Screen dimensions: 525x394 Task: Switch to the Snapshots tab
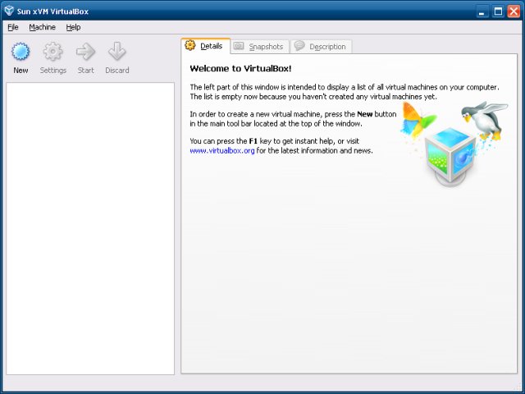click(260, 47)
